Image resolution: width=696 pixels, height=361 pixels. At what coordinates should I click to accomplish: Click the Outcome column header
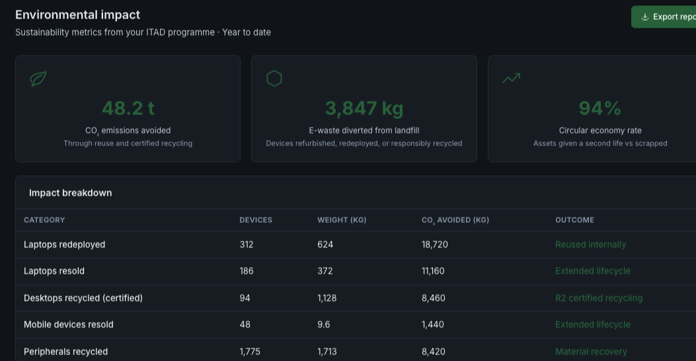[574, 220]
